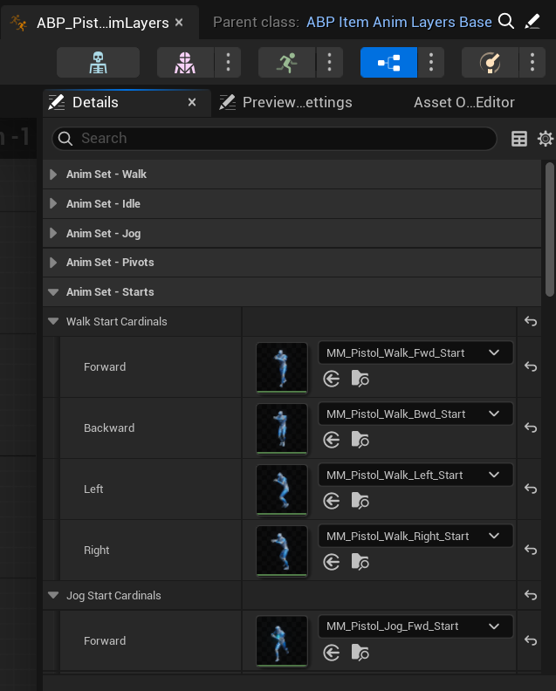The width and height of the screenshot is (556, 691).
Task: Use selected asset for Walk Right
Action: point(331,563)
